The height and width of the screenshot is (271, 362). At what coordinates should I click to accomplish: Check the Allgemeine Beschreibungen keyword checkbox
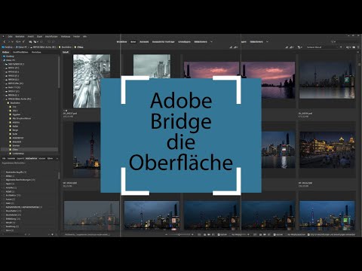click(x=4, y=180)
